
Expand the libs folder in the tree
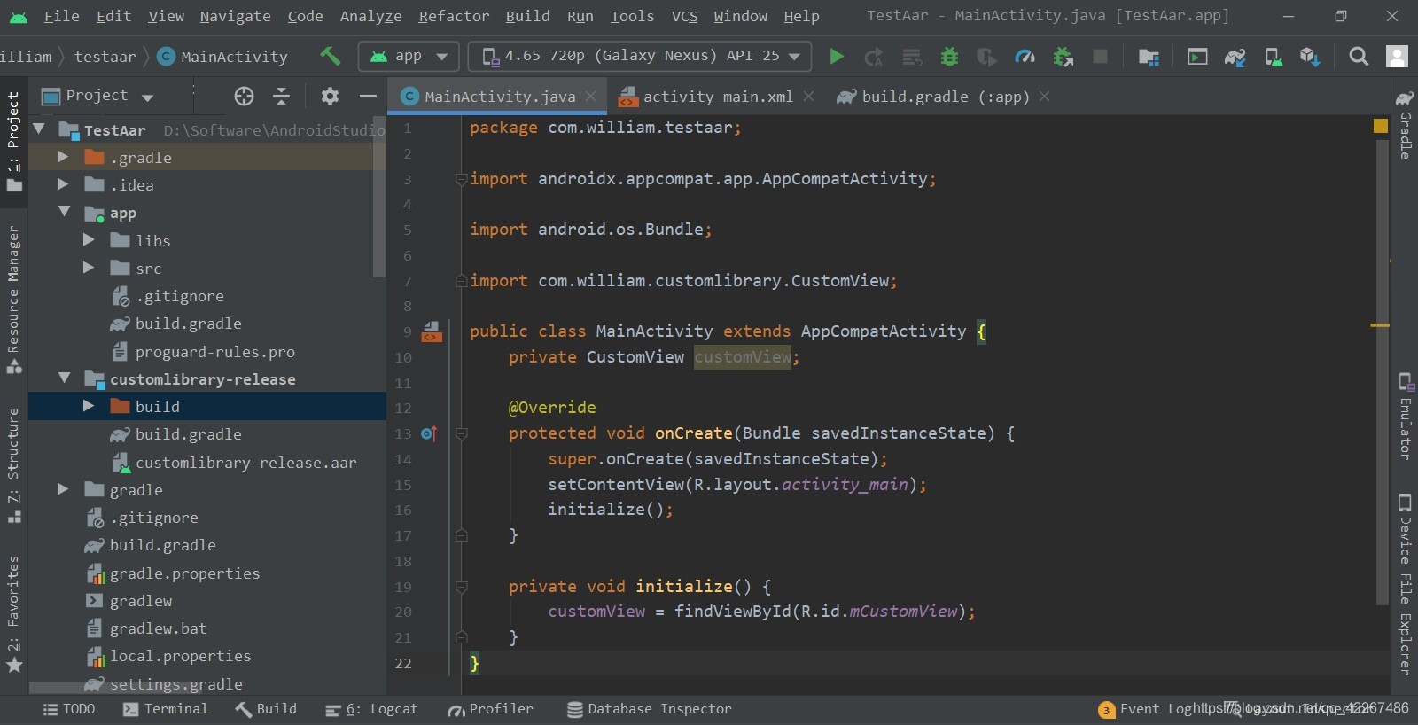tap(89, 240)
